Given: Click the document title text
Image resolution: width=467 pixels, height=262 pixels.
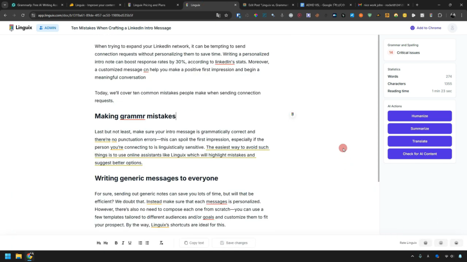Looking at the screenshot, I should tap(121, 28).
